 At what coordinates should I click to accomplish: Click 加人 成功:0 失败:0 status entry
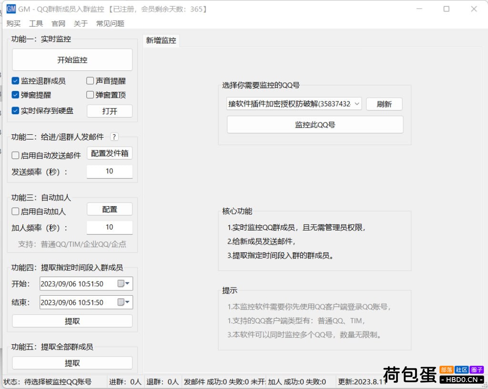(x=297, y=381)
